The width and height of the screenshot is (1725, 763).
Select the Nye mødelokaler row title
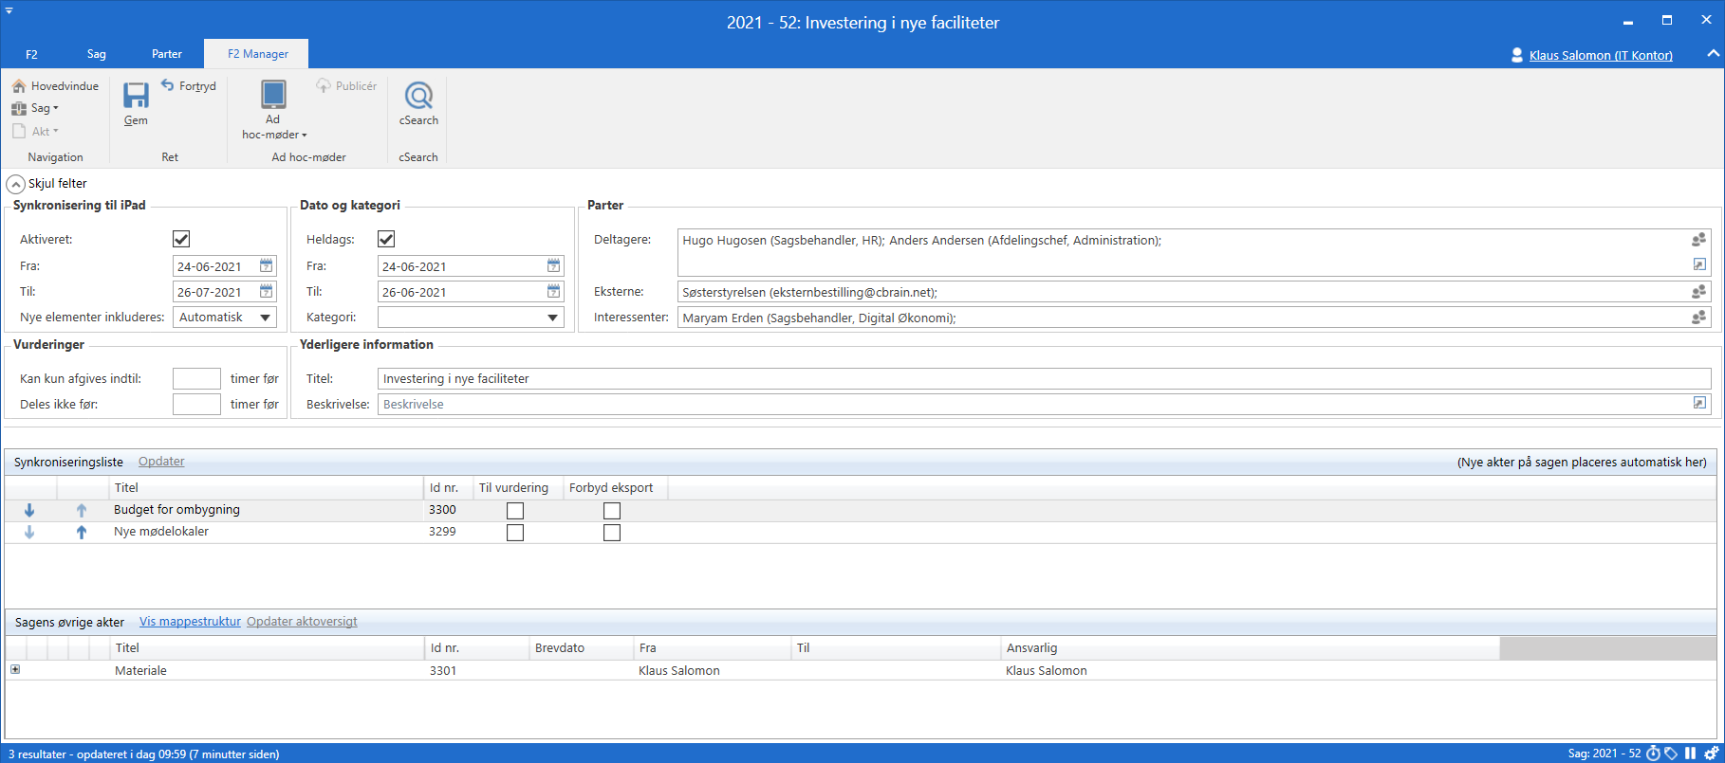[161, 532]
